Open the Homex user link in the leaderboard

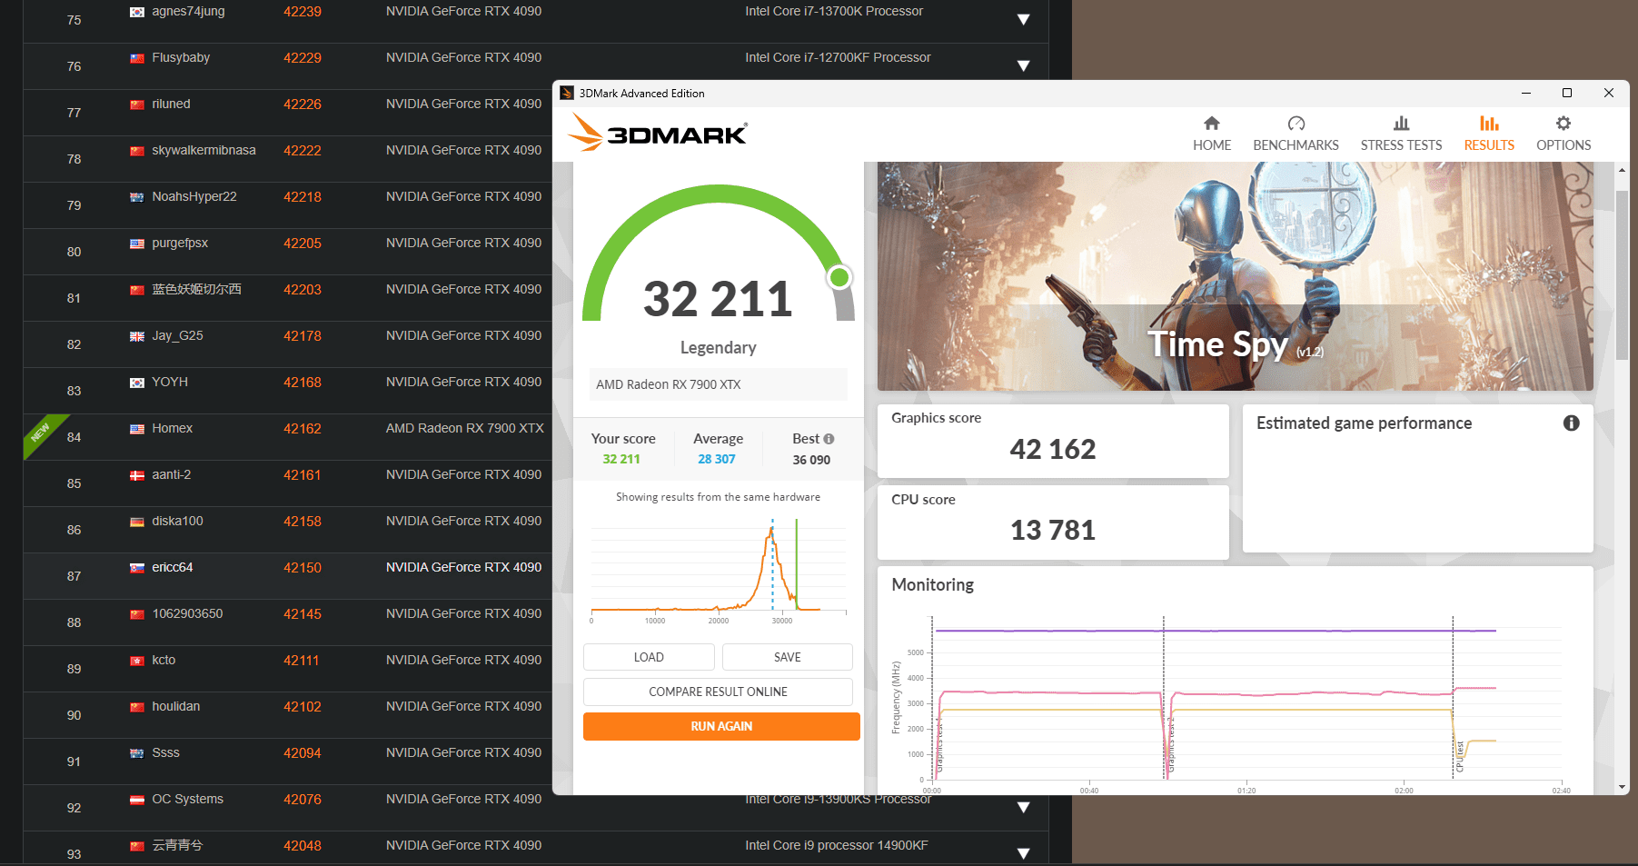(x=173, y=429)
